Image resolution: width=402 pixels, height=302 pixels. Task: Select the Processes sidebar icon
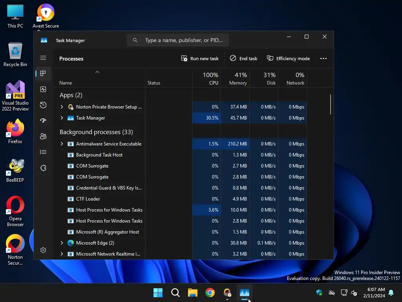(43, 74)
